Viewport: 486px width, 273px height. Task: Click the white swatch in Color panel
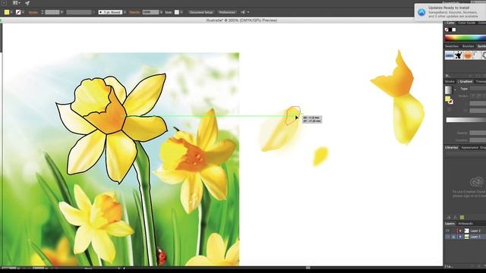click(x=454, y=30)
